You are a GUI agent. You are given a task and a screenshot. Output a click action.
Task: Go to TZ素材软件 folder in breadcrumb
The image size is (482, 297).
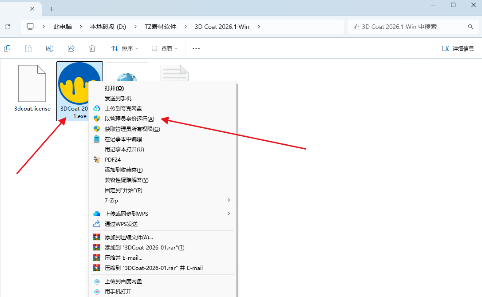tap(161, 27)
